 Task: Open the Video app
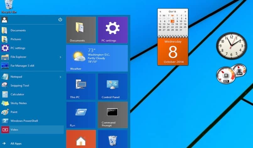pyautogui.click(x=32, y=129)
